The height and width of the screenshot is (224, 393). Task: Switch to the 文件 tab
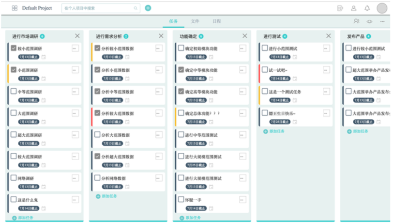pyautogui.click(x=195, y=21)
